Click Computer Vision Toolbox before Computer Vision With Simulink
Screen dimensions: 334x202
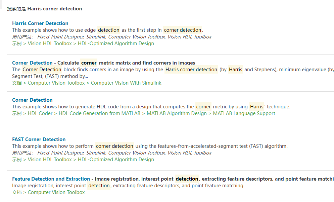(x=56, y=83)
